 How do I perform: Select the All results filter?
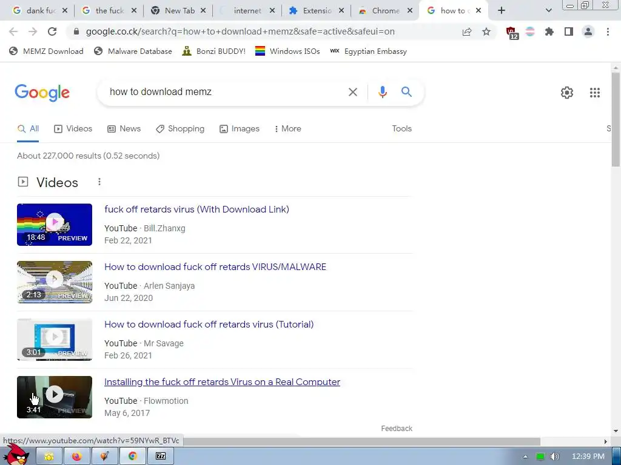[28, 129]
